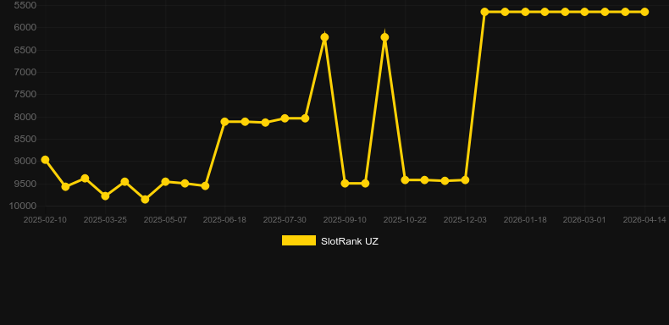Click the data point above 2025-06-18
The height and width of the screenshot is (325, 669).
coord(225,122)
